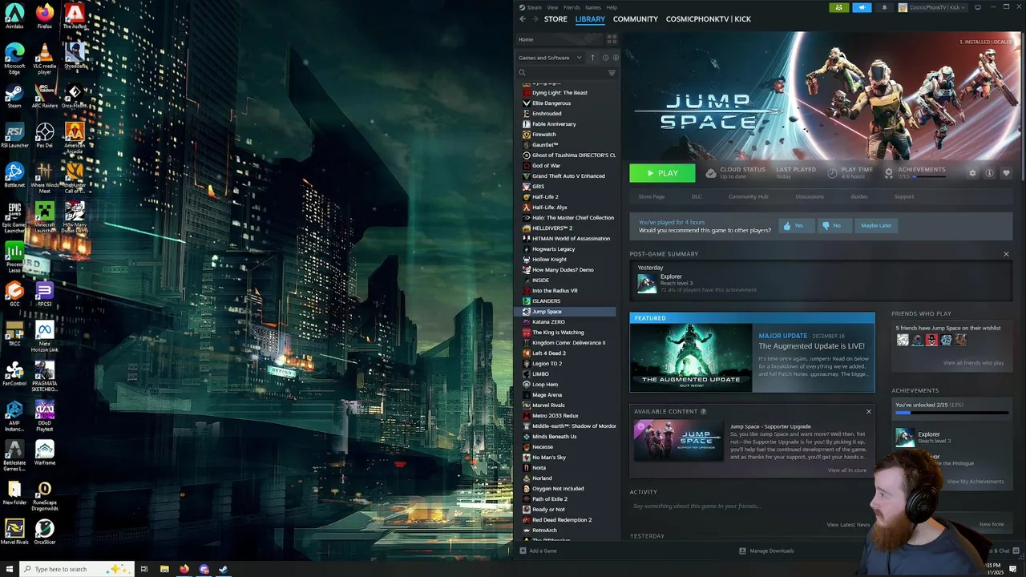Go to the COMMUNITY tab
This screenshot has height=577, width=1026.
click(635, 18)
